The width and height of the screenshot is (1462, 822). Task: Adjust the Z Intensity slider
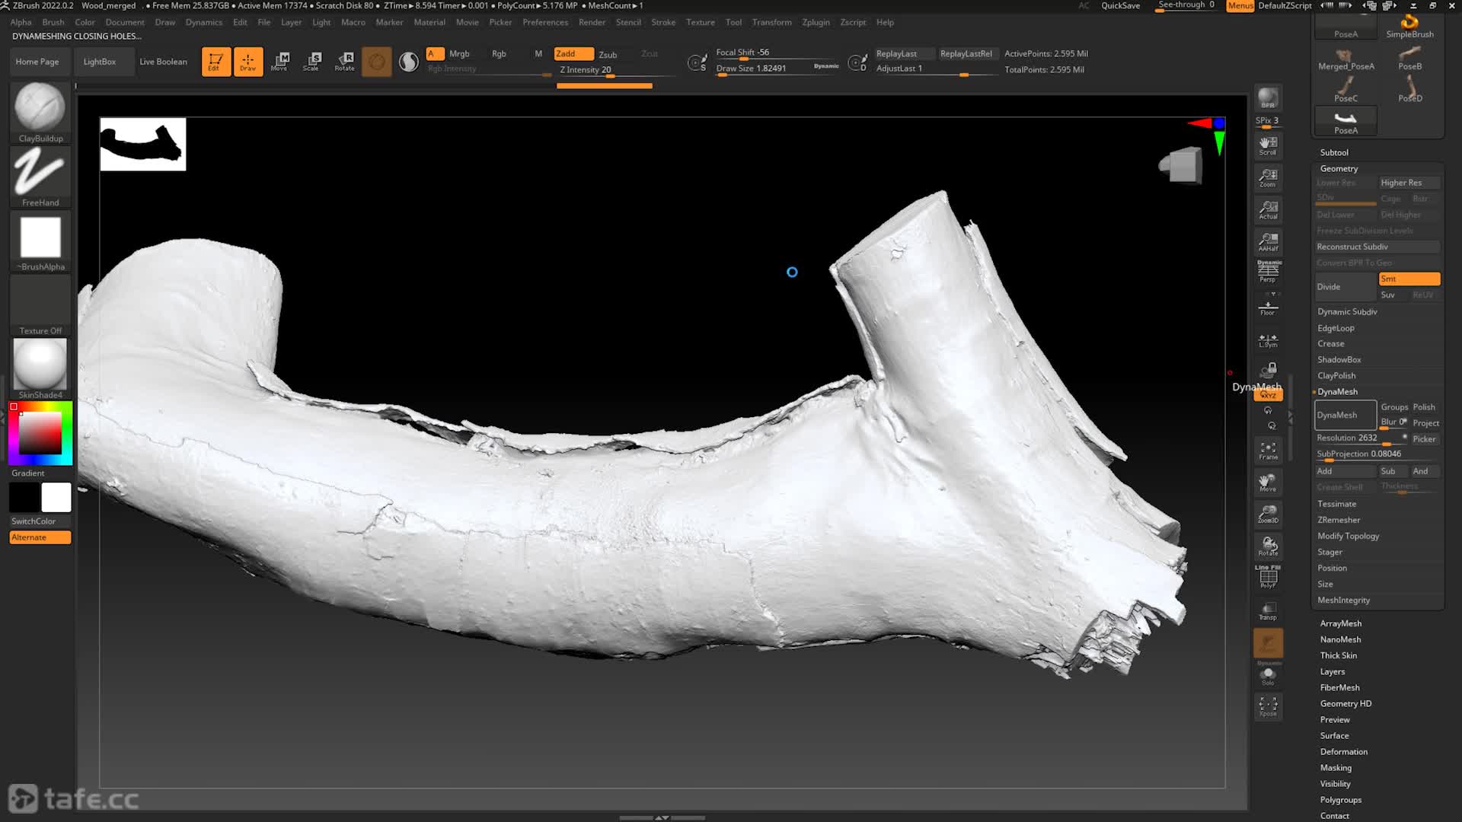[617, 70]
